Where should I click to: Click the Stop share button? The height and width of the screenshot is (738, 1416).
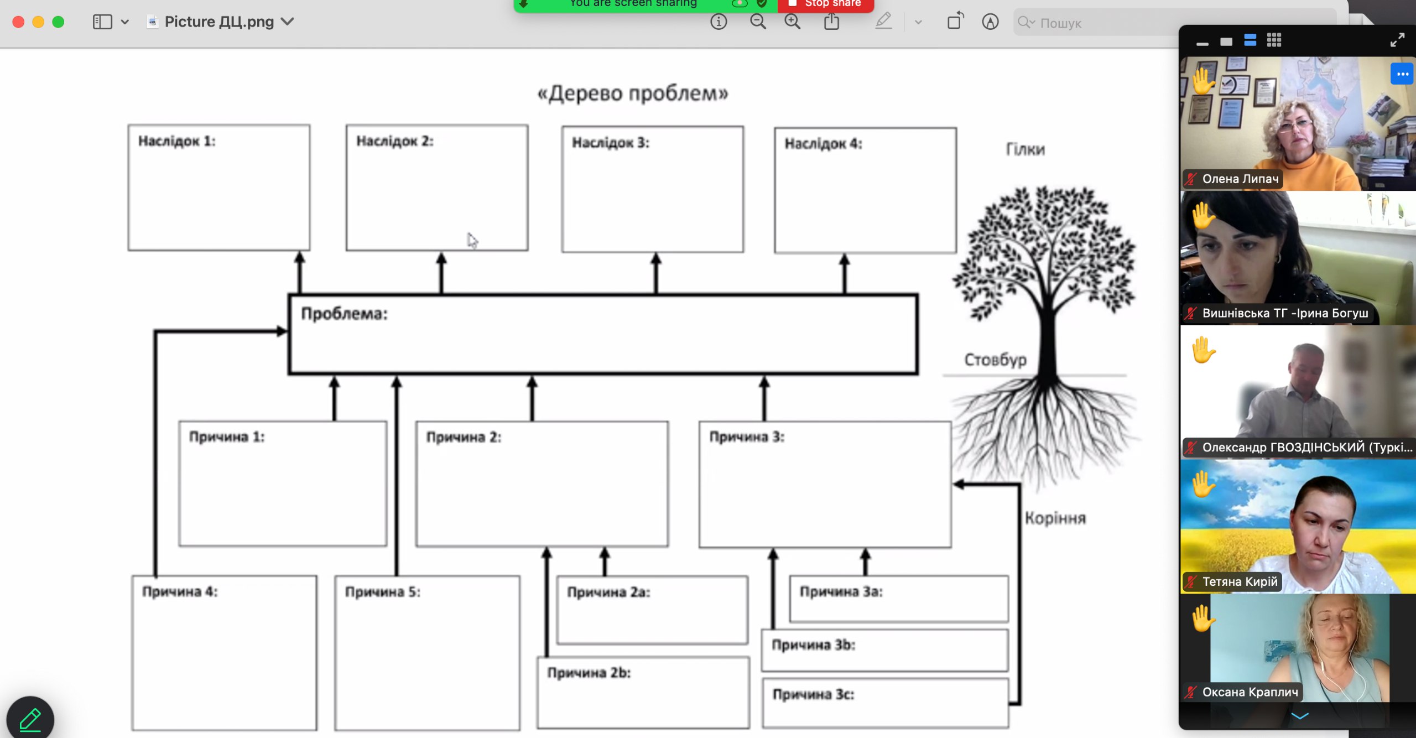point(825,4)
